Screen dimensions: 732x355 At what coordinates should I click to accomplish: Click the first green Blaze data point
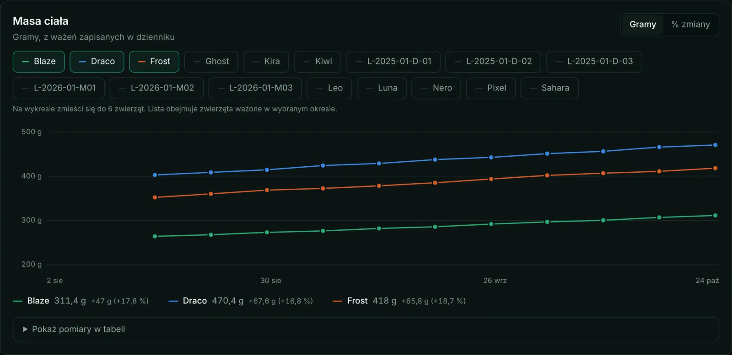(155, 237)
